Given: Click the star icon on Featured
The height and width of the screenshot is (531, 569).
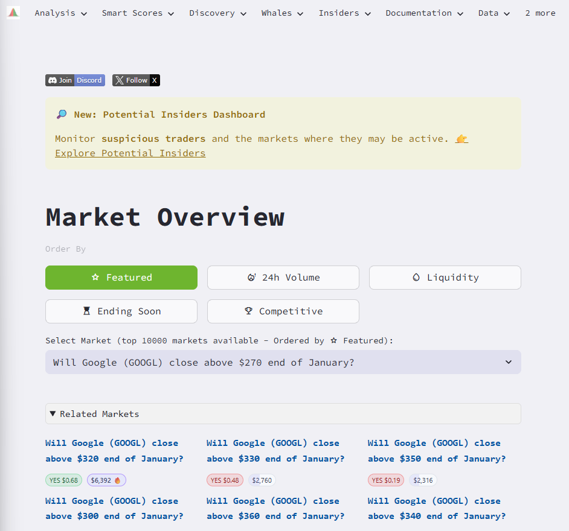Looking at the screenshot, I should (x=94, y=278).
